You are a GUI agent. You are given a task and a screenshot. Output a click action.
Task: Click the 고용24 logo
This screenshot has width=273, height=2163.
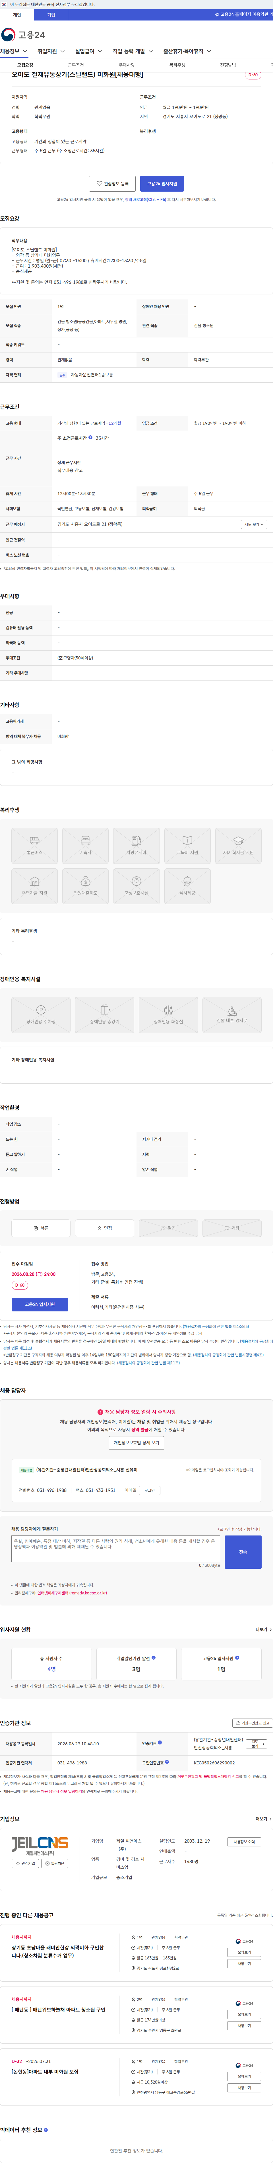[x=23, y=34]
